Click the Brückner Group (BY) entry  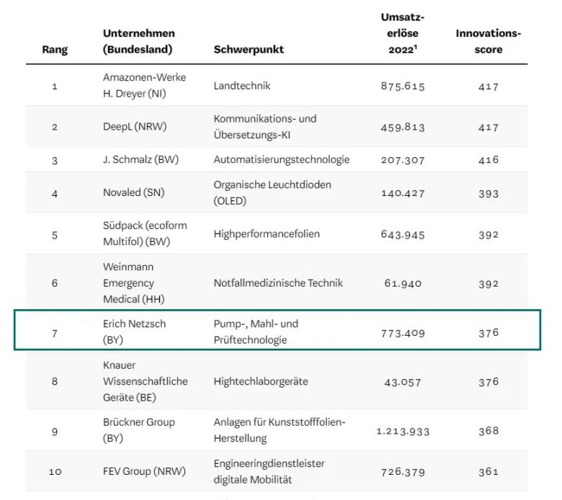point(138,429)
